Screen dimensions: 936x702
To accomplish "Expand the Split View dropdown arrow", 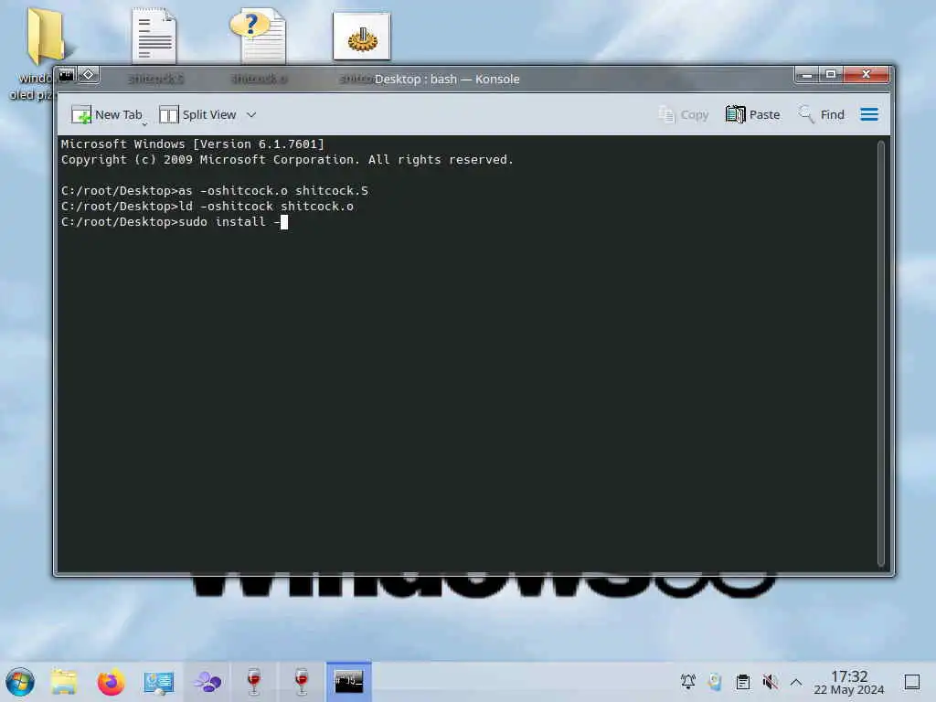I will click(x=251, y=114).
